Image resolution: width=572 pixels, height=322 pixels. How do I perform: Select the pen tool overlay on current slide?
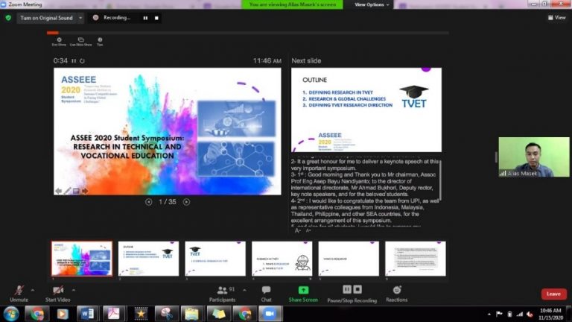coord(68,191)
